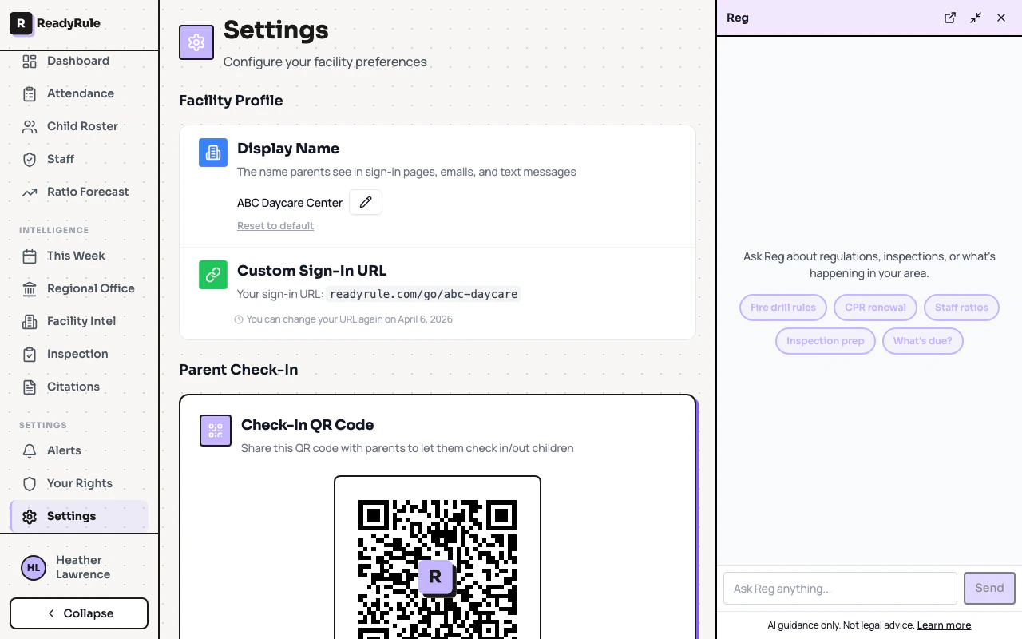Image resolution: width=1022 pixels, height=639 pixels.
Task: Open the Child Roster section
Action: (81, 126)
